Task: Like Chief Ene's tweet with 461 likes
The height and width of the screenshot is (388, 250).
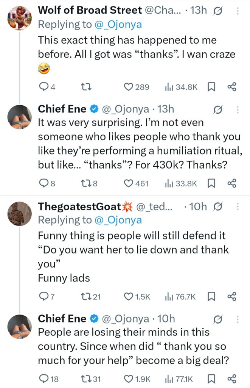Action: coord(129,183)
